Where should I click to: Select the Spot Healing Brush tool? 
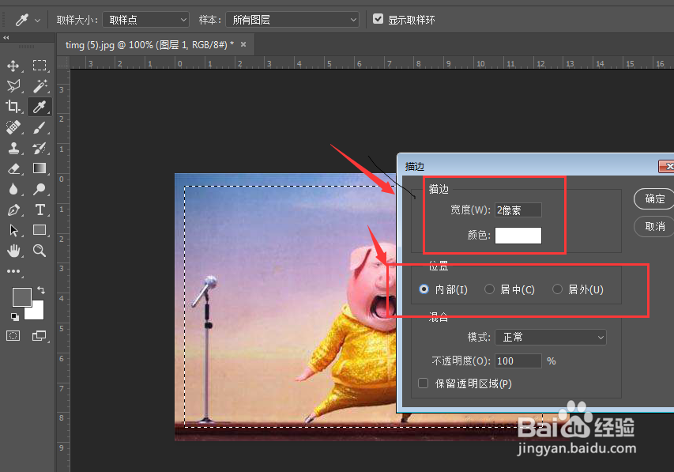coord(13,127)
